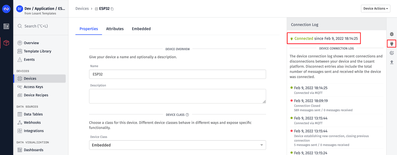Click the Dev / Application title
Screen dimensions: 397x155
45,9
